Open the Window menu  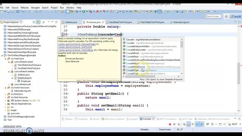pyautogui.click(x=70, y=8)
